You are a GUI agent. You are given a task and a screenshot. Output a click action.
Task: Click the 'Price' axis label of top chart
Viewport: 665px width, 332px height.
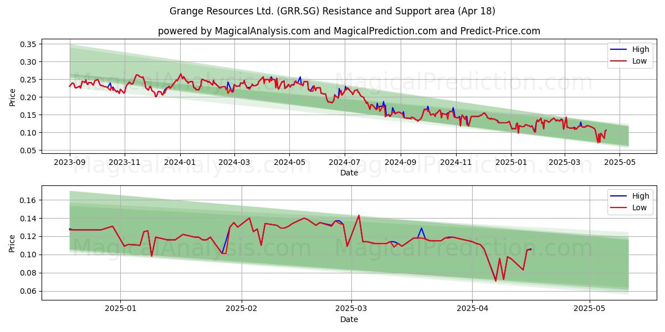[12, 97]
